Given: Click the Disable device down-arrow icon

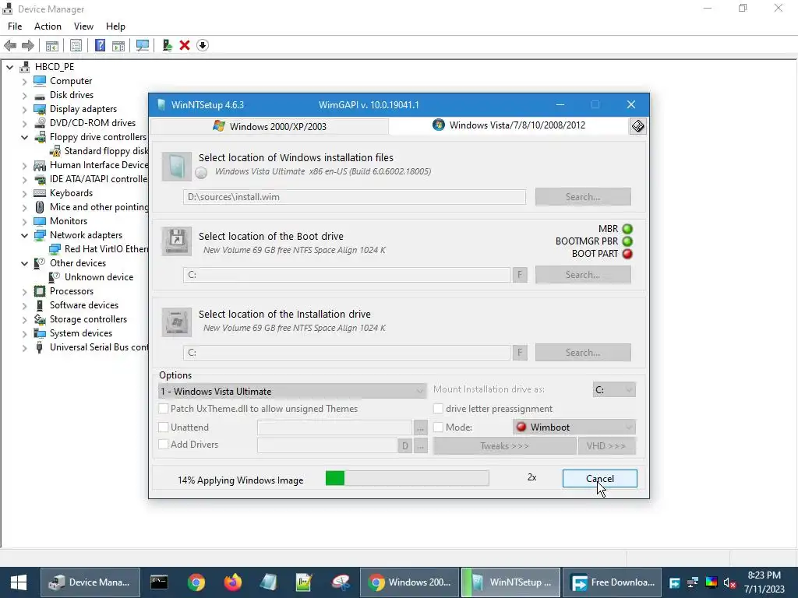Looking at the screenshot, I should (203, 45).
